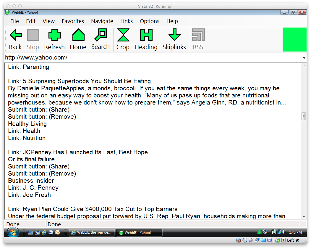Open the View menu
The width and height of the screenshot is (311, 249).
48,21
